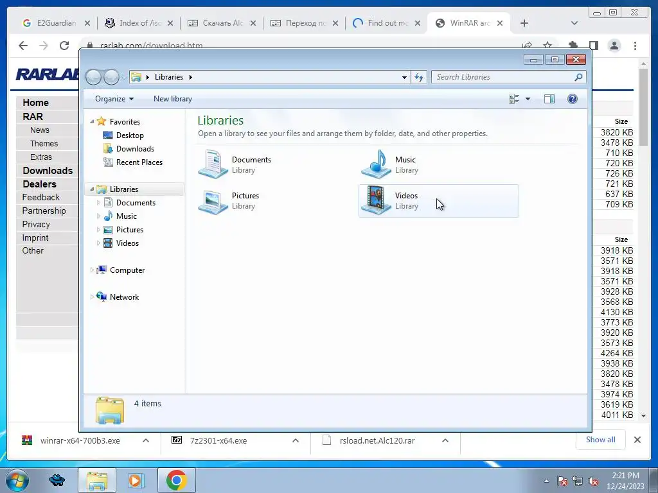Open the view options dropdown arrow

pyautogui.click(x=528, y=99)
